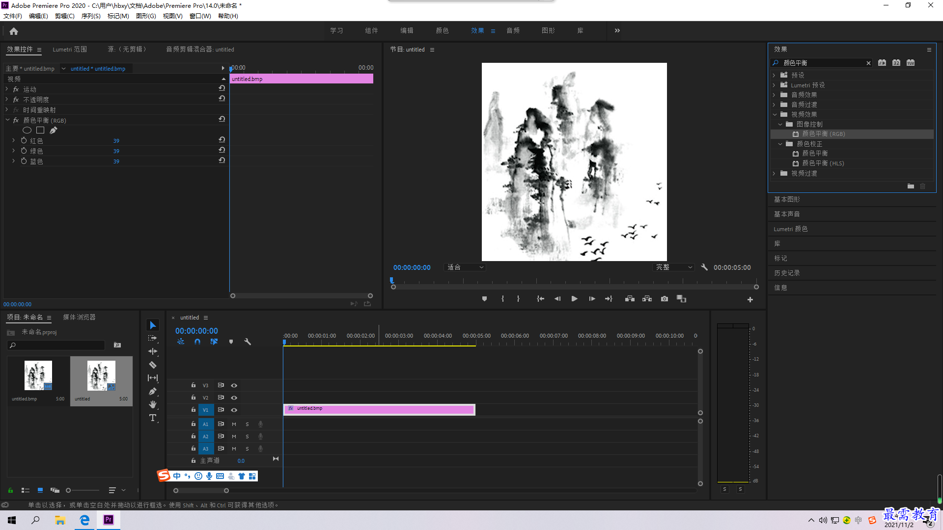The height and width of the screenshot is (530, 943).
Task: Toggle V1 track output eye
Action: coord(234,410)
